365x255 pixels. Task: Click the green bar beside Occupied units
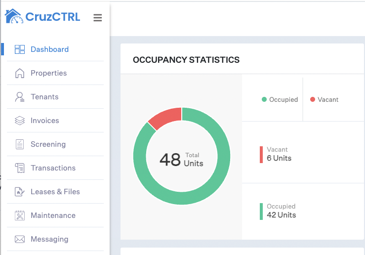[x=261, y=212]
